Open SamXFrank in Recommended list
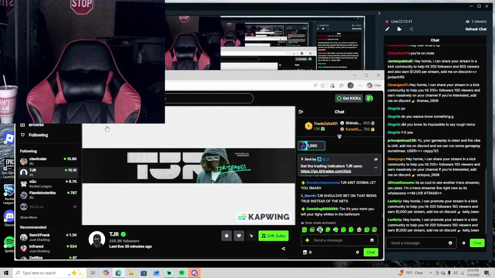 [x=48, y=237]
